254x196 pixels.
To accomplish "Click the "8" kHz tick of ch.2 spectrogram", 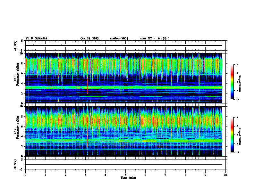I will point(22,117).
